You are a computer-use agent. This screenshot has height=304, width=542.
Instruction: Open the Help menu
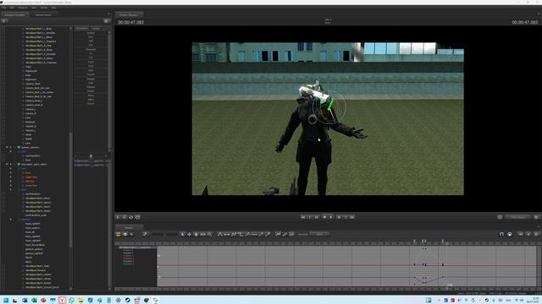[x=53, y=8]
